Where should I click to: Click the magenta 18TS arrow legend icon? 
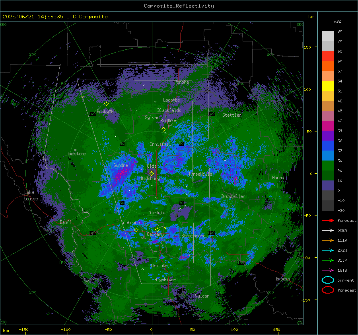[x=328, y=270]
